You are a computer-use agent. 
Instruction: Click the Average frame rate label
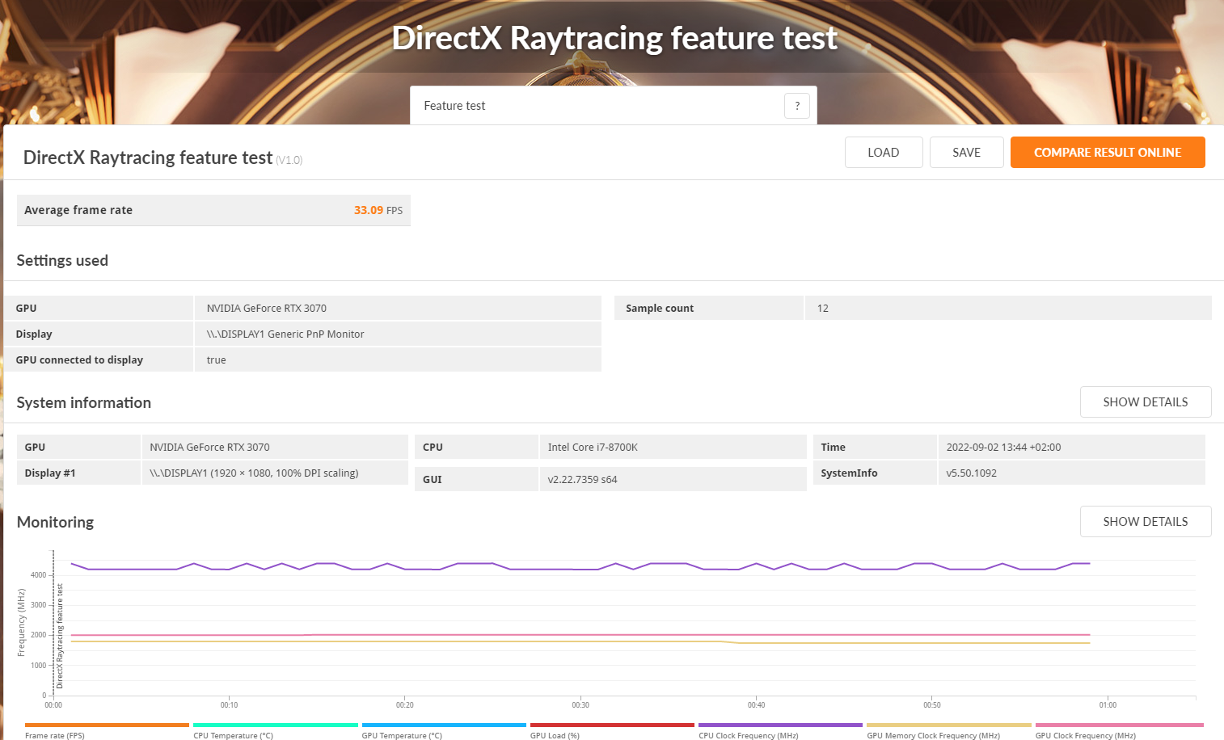click(78, 210)
